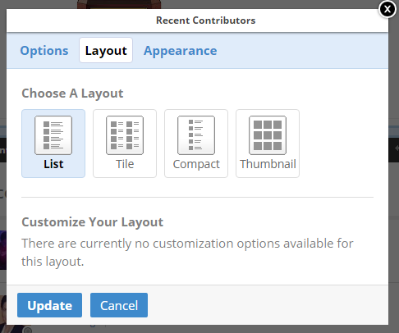Click the Compact label text
This screenshot has height=333, width=399.
pos(196,164)
